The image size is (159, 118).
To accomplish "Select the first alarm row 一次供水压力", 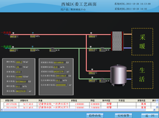I will 79,104.
